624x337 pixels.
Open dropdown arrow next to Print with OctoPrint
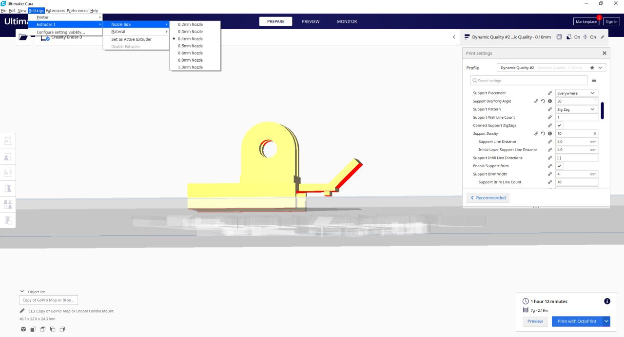click(606, 321)
